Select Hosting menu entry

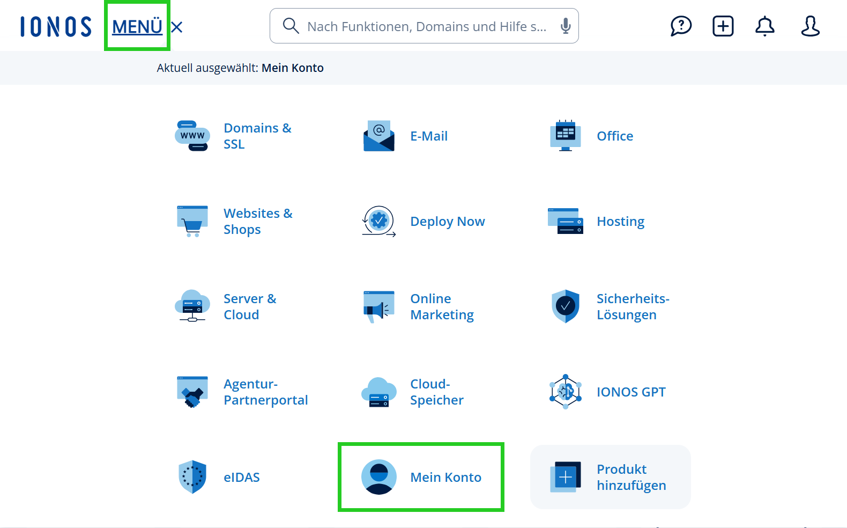(x=620, y=222)
